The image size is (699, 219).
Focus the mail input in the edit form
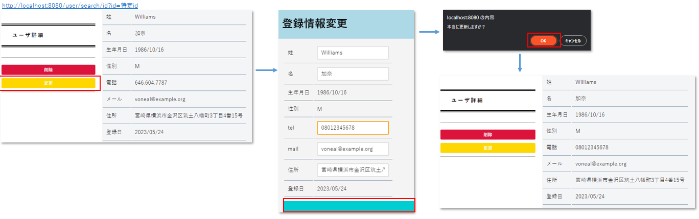tap(353, 149)
